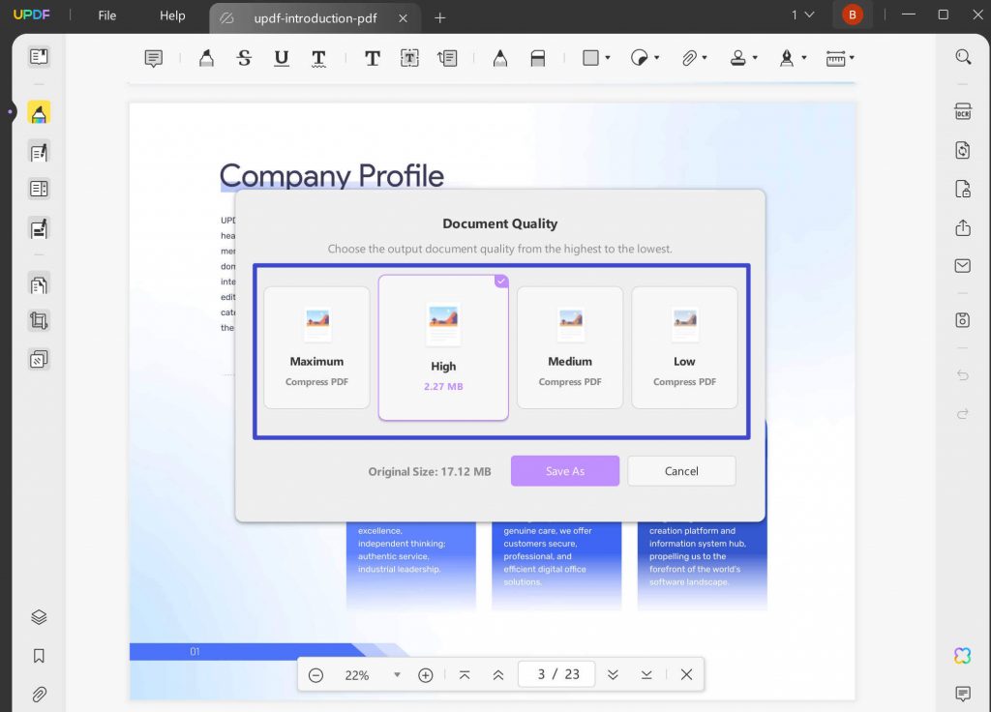
Task: Cancel the Document Quality dialog
Action: 681,471
